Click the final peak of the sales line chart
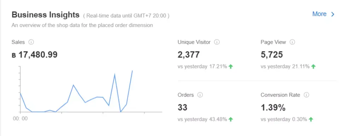This screenshot has width=347, height=136. coord(133,71)
